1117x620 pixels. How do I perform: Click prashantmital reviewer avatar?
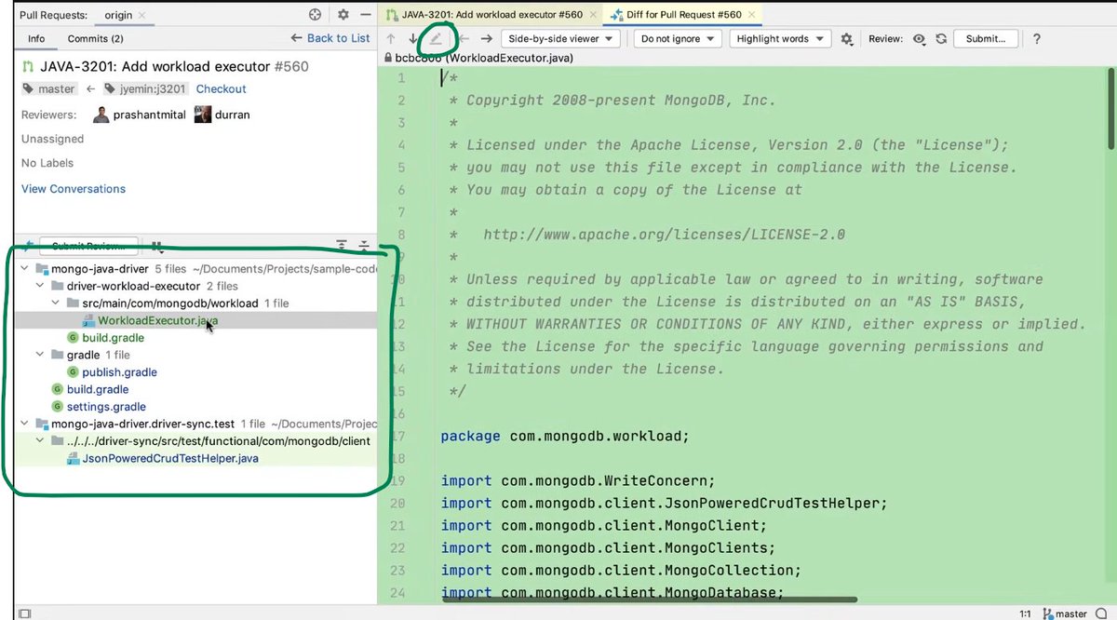pos(101,115)
